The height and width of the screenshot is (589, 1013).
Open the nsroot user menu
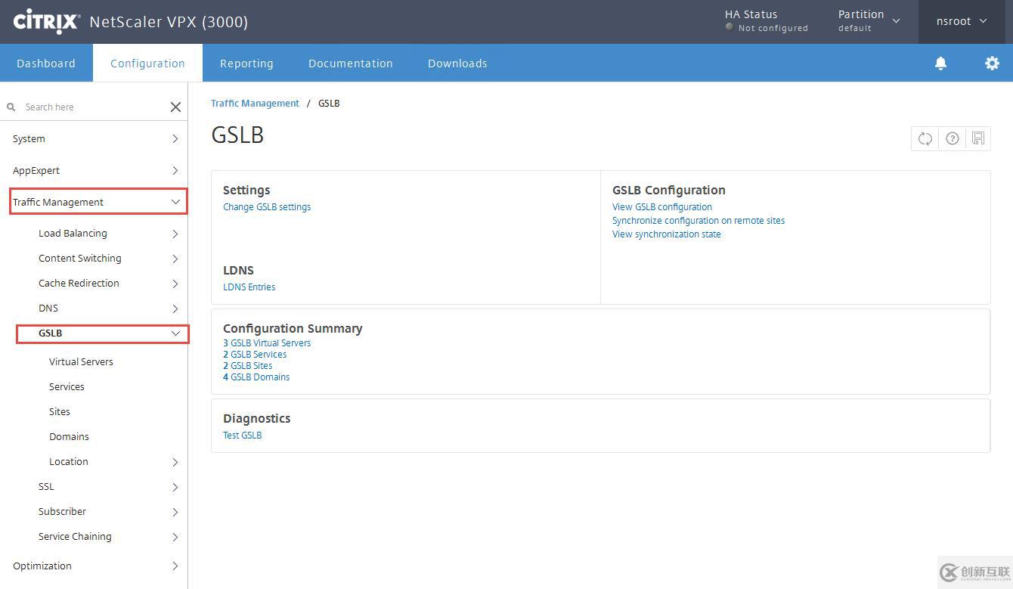[x=962, y=21]
